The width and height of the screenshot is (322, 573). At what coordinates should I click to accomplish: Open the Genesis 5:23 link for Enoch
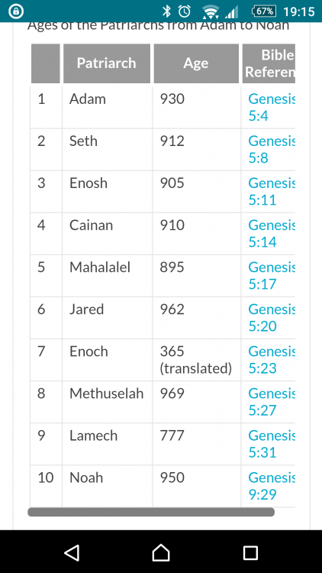pyautogui.click(x=272, y=360)
